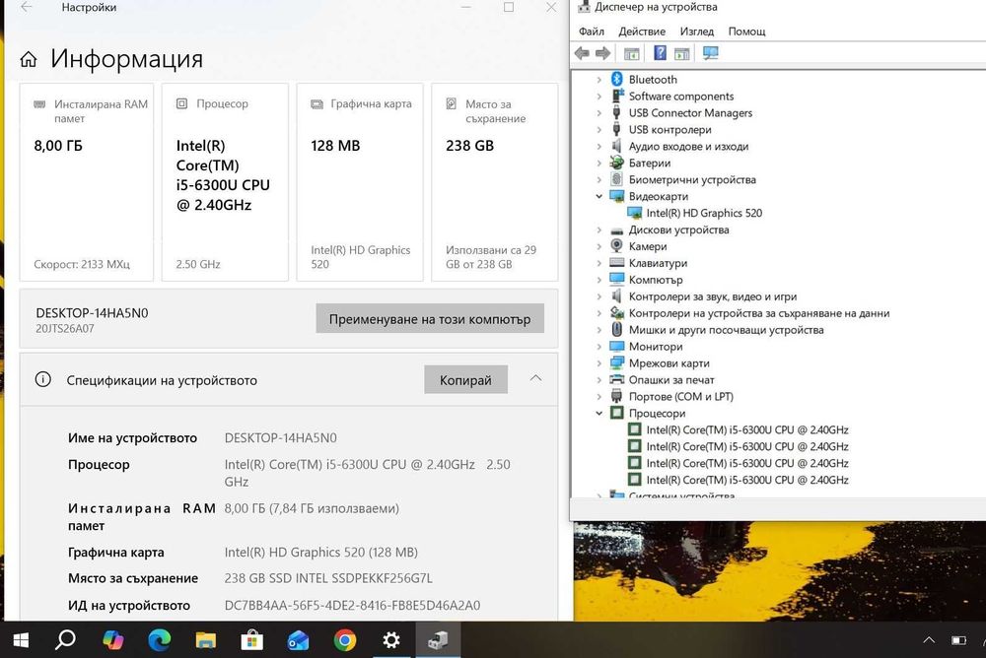Click the 238 GB SSD INTEL SSDPEKKF256G7L value
Screen dimensions: 986x658
(328, 578)
